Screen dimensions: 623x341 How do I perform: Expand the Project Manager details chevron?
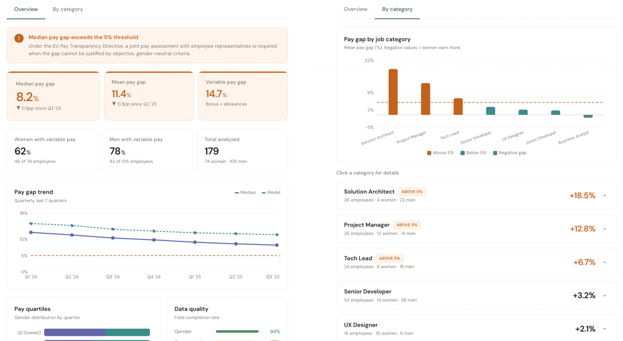[x=605, y=229]
